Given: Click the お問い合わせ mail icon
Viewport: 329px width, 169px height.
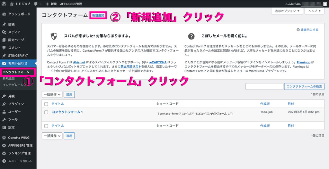Looking at the screenshot, I should [x=4, y=63].
